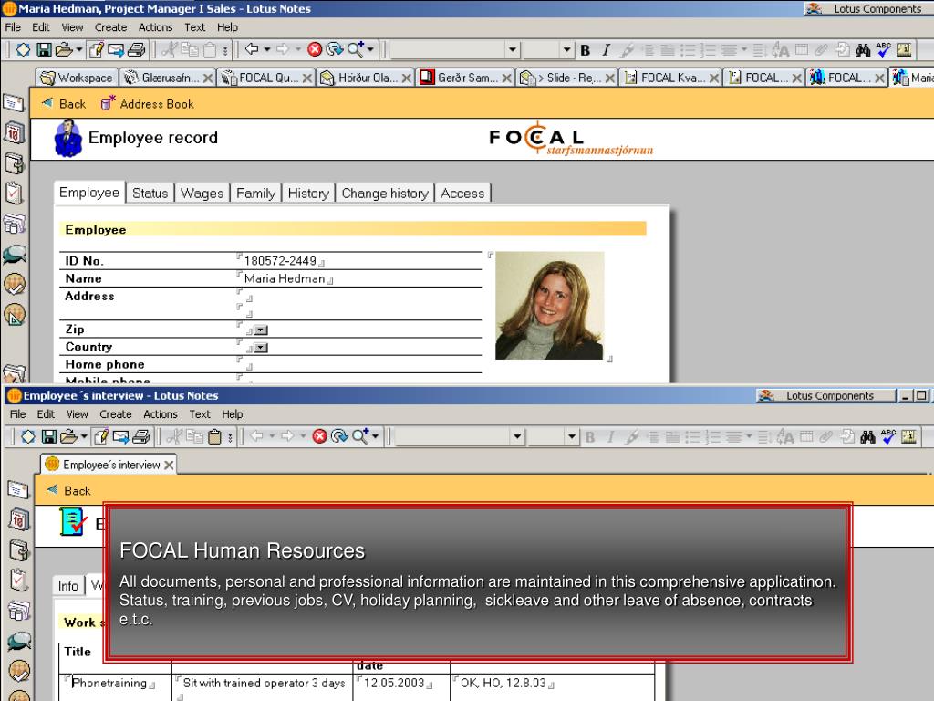The height and width of the screenshot is (701, 934).
Task: Click Edit Document pencil icon in the upper toolbar
Action: (x=95, y=49)
